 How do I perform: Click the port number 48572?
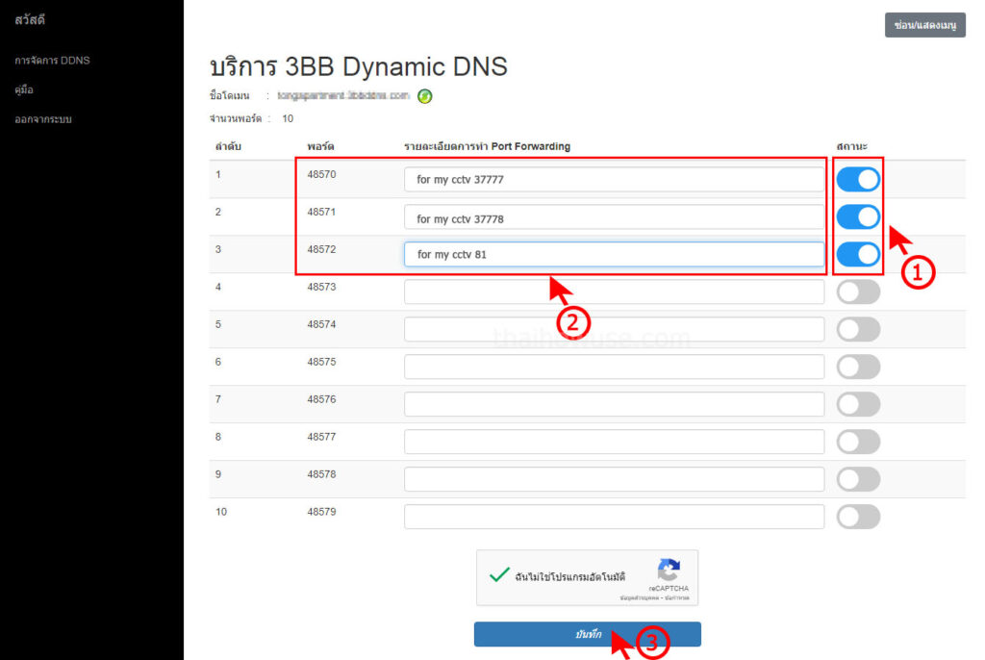click(x=321, y=249)
